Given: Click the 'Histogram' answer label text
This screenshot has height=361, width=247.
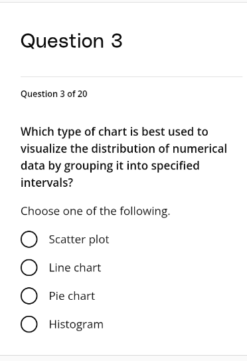Looking at the screenshot, I should (x=76, y=325).
